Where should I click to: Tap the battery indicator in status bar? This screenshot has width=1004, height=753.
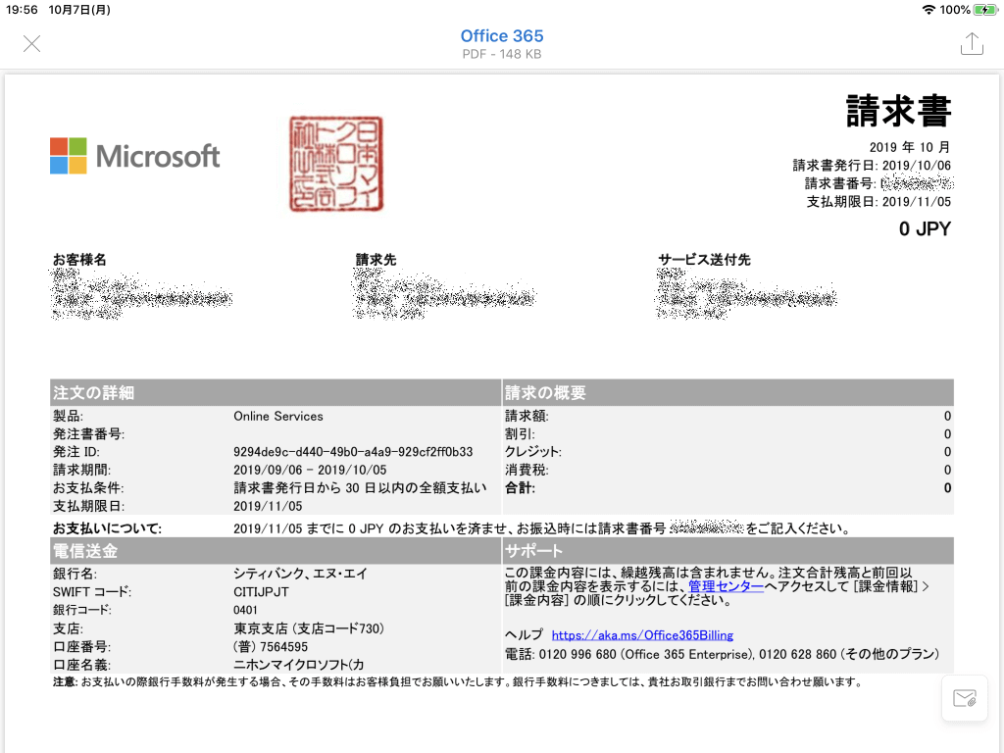coord(984,10)
